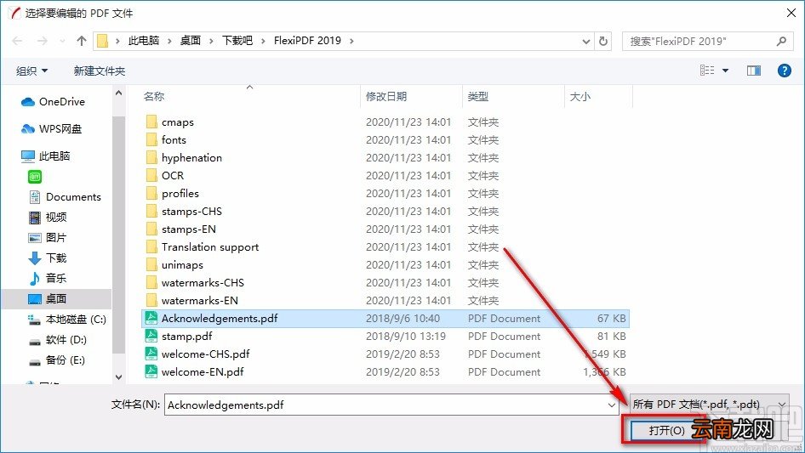
Task: Open 软件 (D:) drive
Action: (x=58, y=340)
